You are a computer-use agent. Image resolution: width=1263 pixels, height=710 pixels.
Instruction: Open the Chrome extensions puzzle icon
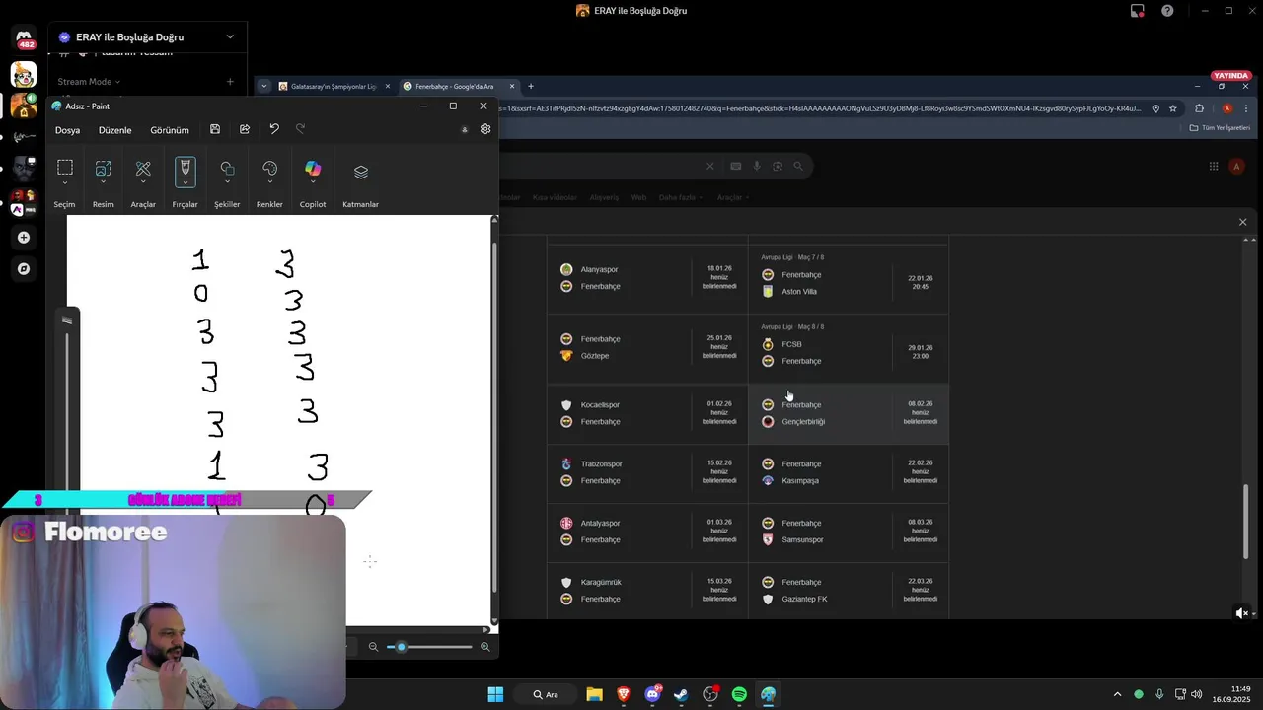click(1200, 108)
